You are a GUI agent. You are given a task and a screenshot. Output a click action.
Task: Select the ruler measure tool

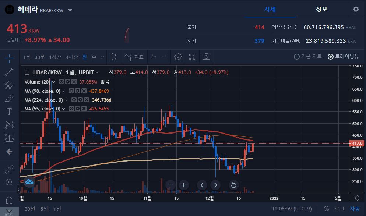pos(9,169)
